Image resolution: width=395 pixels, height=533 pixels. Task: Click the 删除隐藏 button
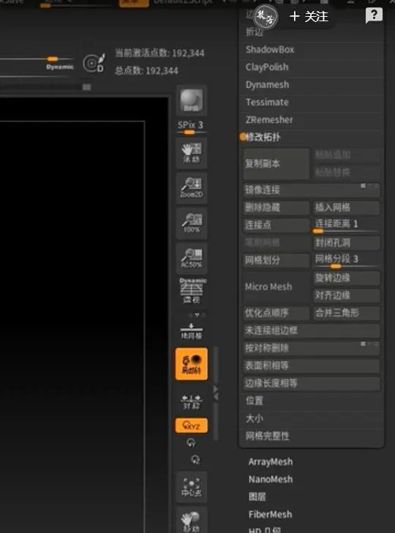click(276, 207)
